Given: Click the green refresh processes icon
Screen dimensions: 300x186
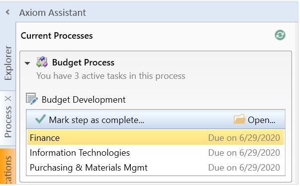Looking at the screenshot, I should (x=280, y=35).
